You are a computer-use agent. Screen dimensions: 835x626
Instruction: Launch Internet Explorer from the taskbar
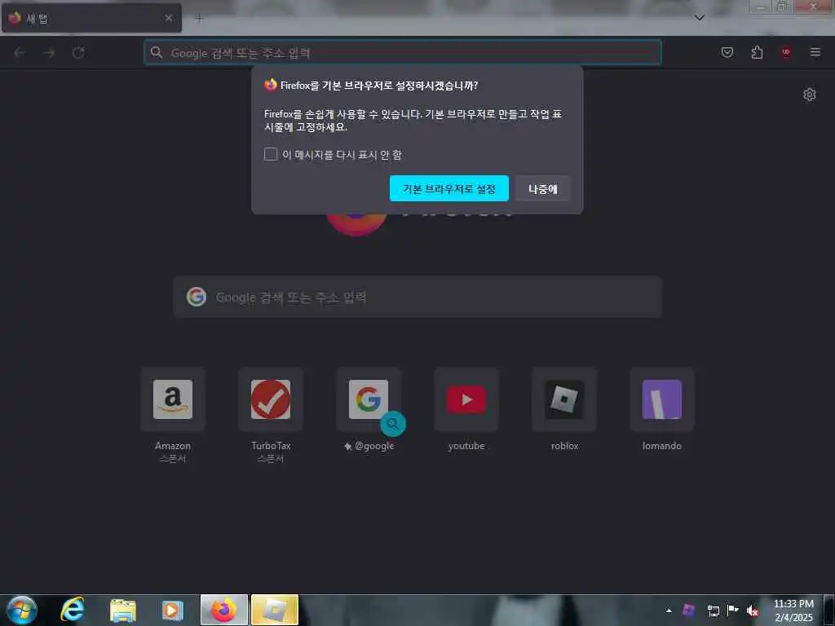click(72, 610)
